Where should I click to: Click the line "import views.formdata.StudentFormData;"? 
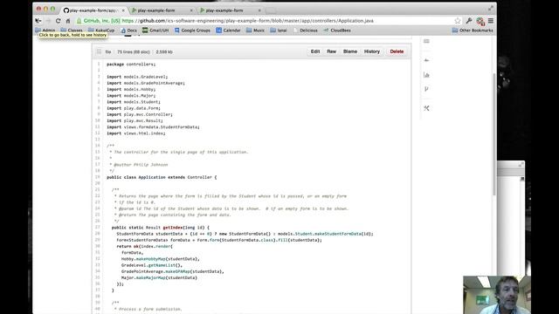coord(154,127)
